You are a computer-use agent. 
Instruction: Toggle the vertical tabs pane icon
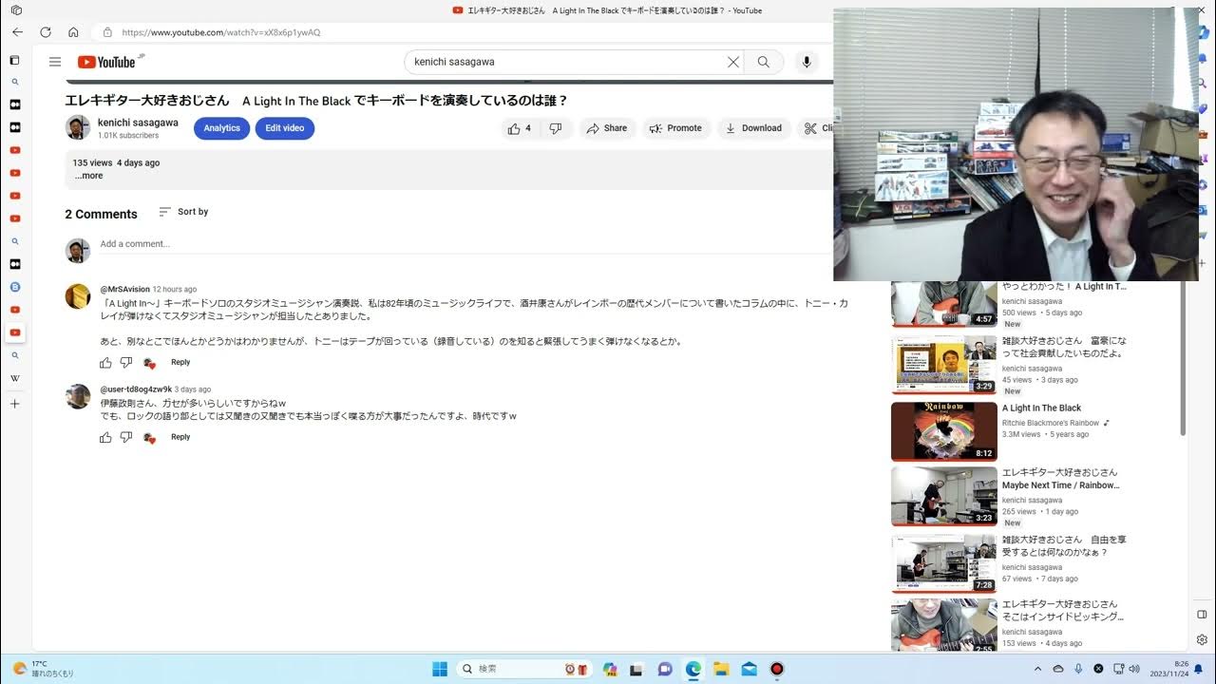14,60
